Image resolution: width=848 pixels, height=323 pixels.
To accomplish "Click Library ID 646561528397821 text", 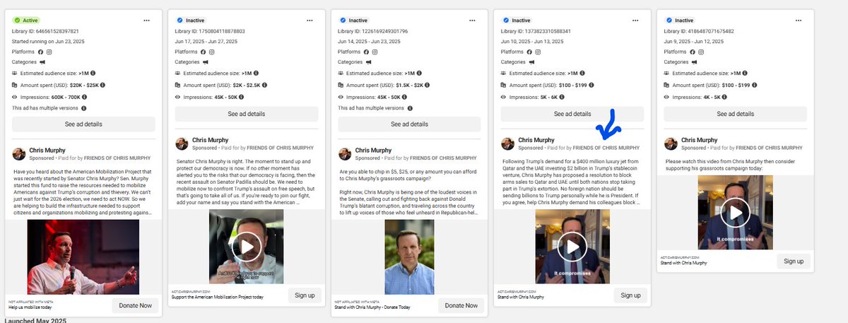I will click(45, 31).
